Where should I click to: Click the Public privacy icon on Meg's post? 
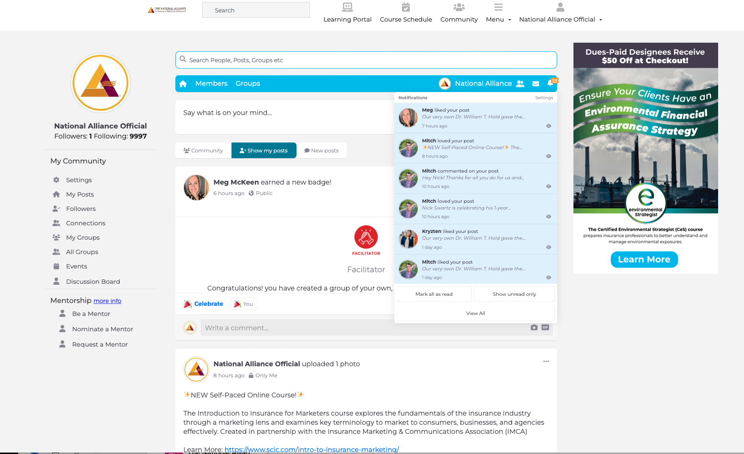click(x=251, y=193)
